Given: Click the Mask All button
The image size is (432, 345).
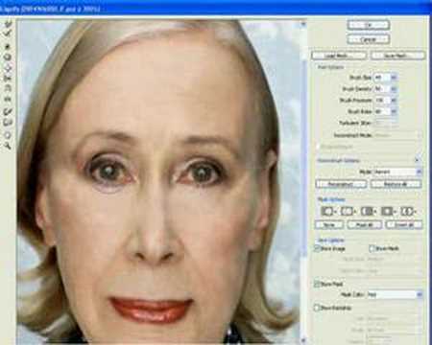Looking at the screenshot, I should coord(365,225).
